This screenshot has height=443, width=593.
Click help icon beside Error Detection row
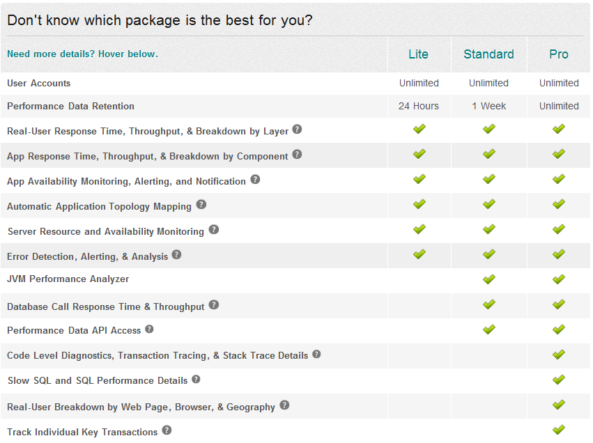pos(177,255)
